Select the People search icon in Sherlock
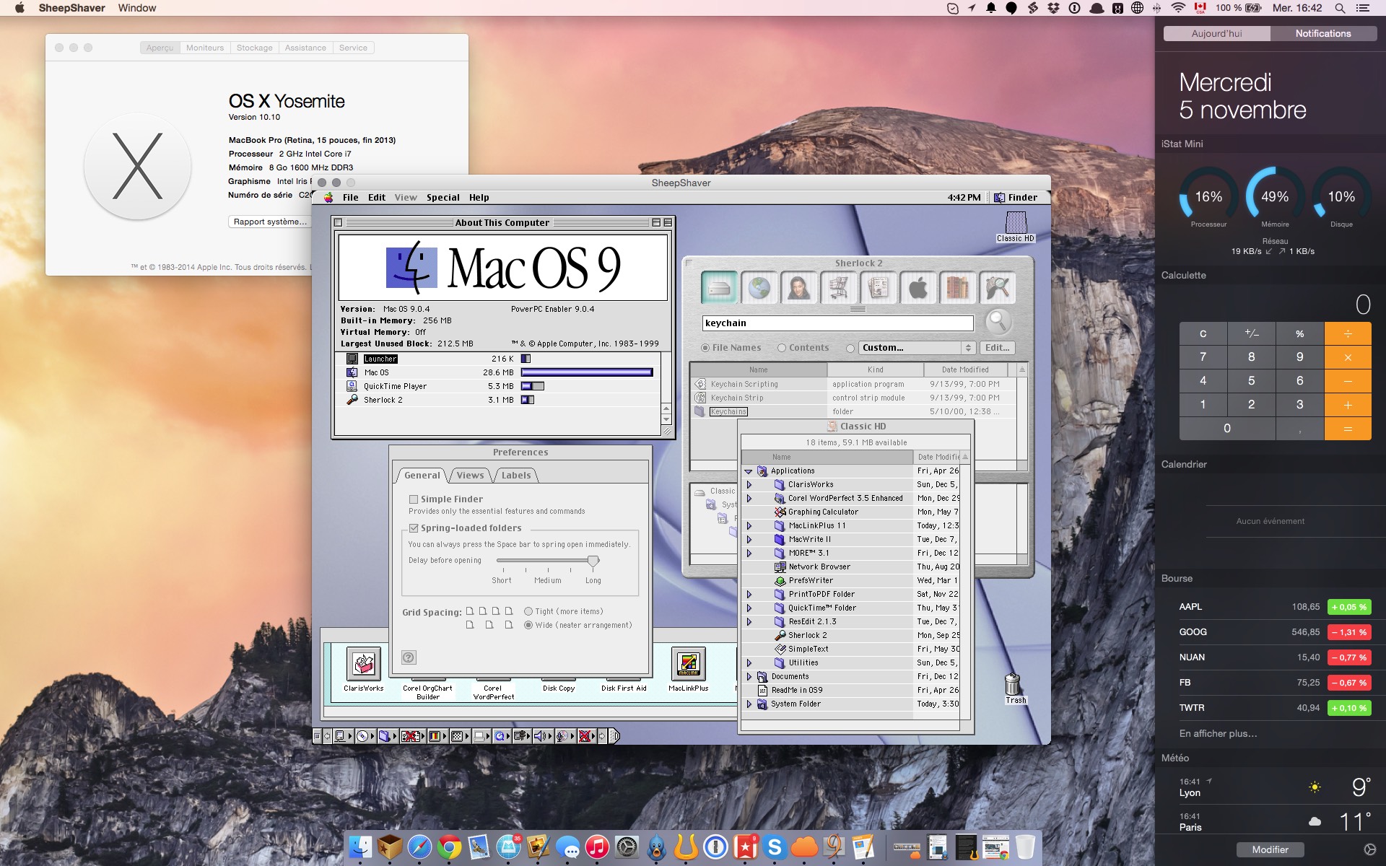1386x866 pixels. [x=798, y=289]
